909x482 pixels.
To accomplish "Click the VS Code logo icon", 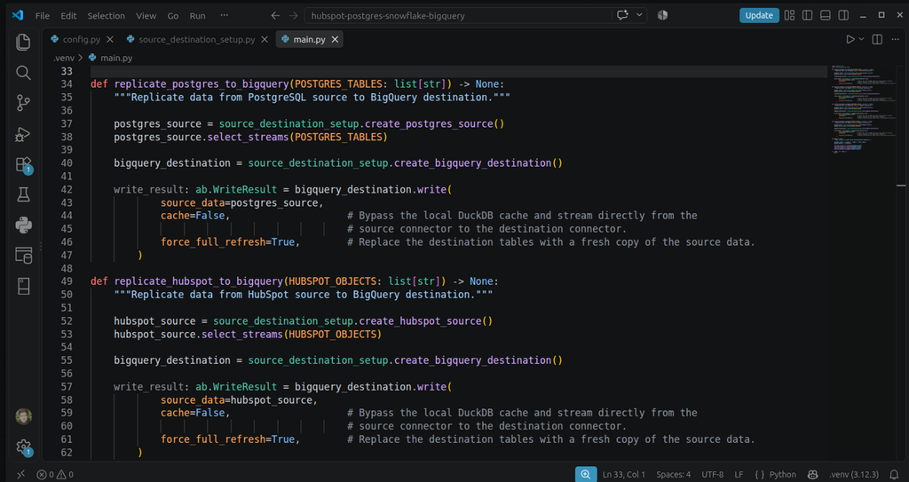I will tap(18, 16).
